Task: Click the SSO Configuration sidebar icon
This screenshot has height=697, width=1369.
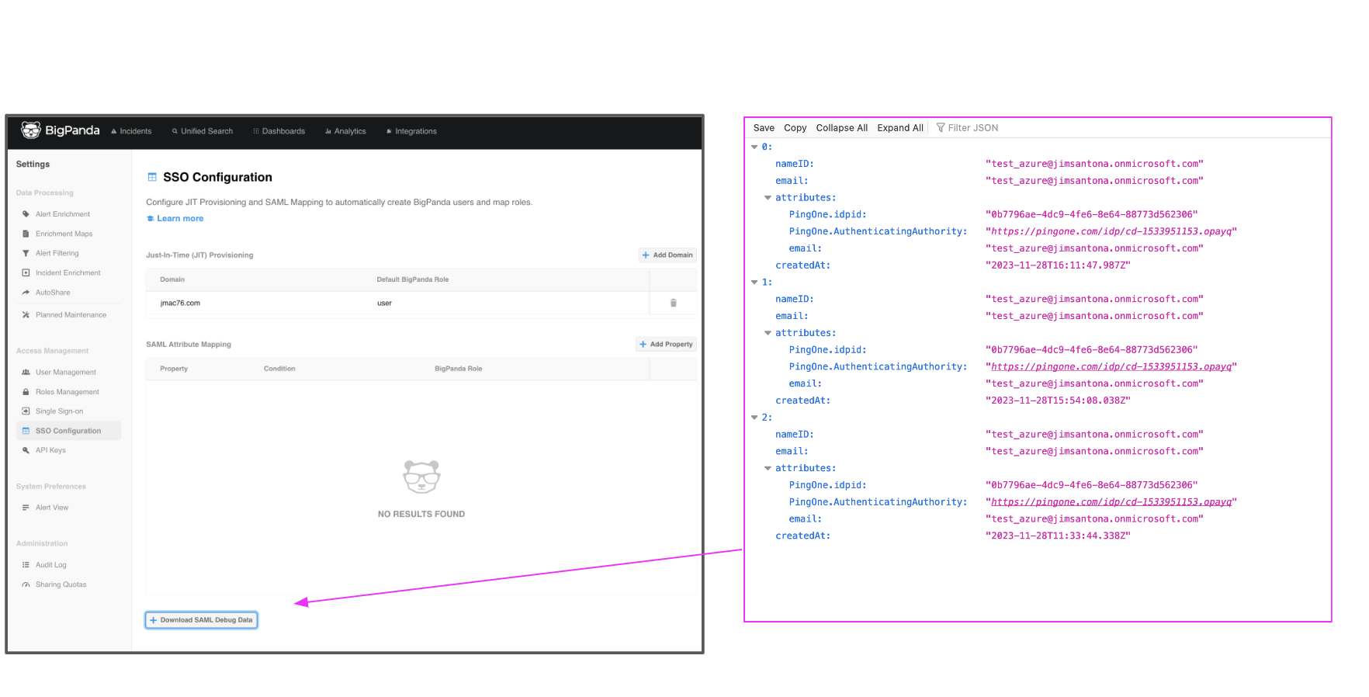Action: tap(26, 431)
